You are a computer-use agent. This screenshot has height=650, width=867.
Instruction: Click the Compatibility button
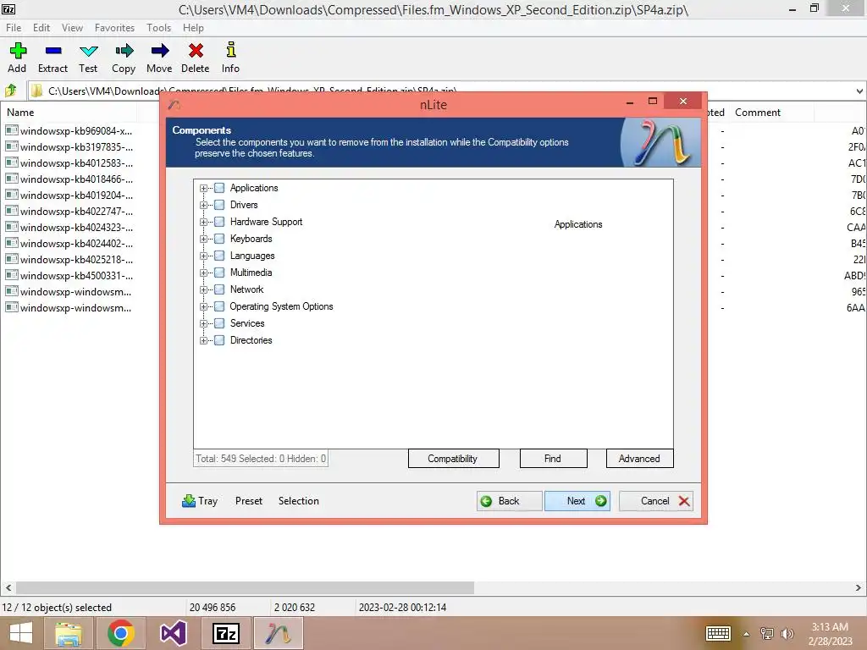454,458
